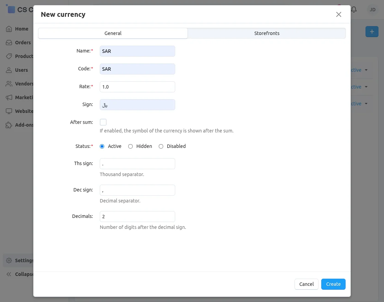
Task: Click the Home icon in sidebar
Action: pos(9,29)
